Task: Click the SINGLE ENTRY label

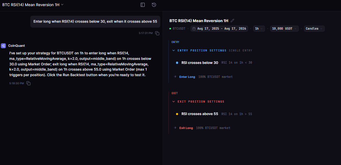Action: click(x=240, y=51)
